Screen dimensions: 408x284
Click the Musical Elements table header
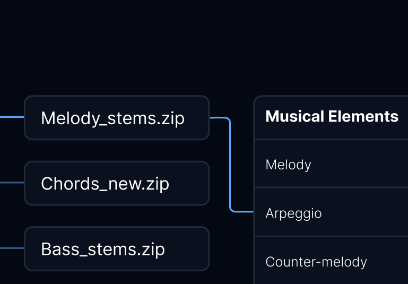[x=331, y=117]
